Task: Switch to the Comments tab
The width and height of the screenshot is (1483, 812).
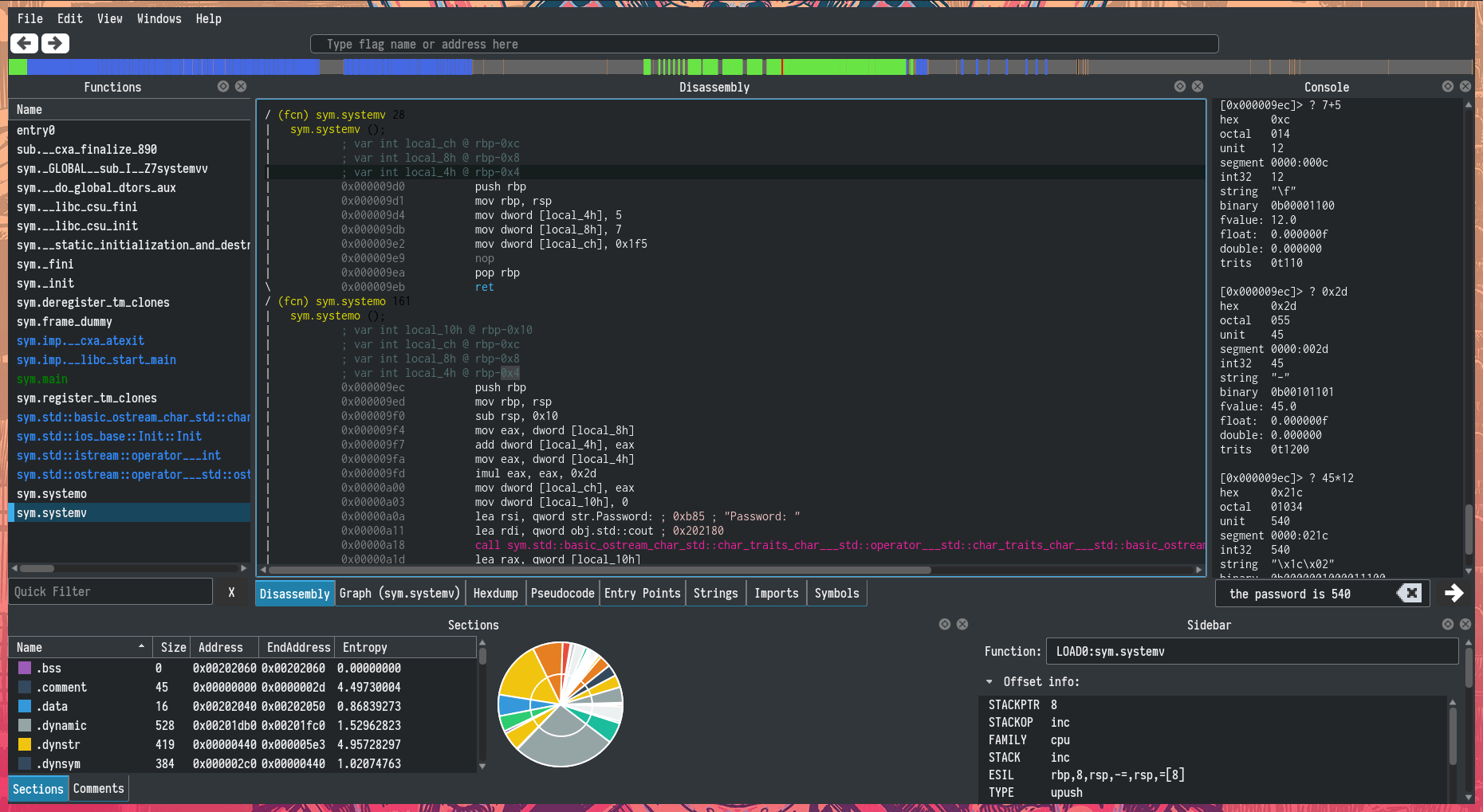Action: 99,788
